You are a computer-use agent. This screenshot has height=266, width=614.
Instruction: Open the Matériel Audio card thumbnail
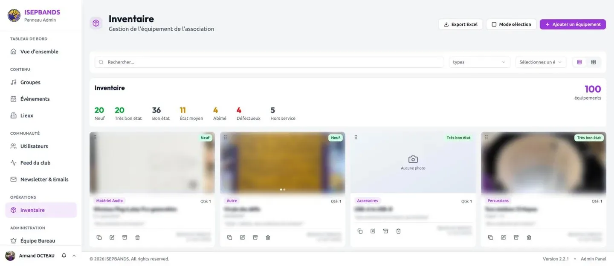(152, 163)
